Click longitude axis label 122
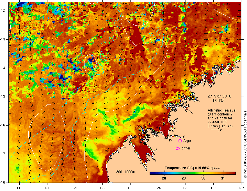This screenshot has width=247, height=191. [x=102, y=188]
